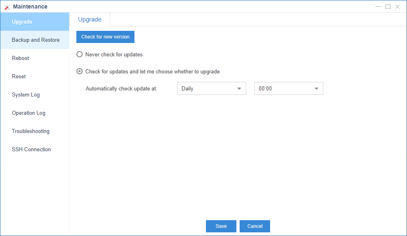Go to the Reboot section
407x236 pixels.
point(20,58)
